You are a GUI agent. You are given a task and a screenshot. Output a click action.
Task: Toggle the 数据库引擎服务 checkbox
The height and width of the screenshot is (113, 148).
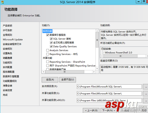coord(47,35)
